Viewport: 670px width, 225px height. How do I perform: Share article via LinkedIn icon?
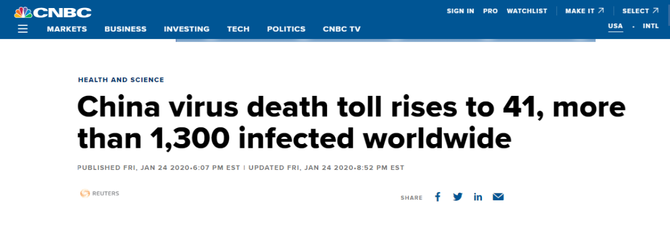478,197
